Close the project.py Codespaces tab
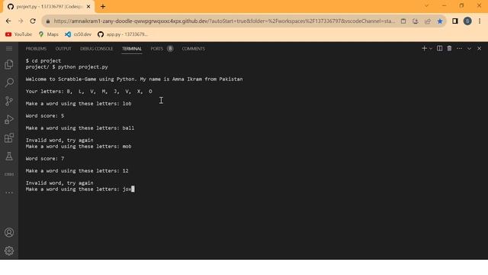This screenshot has height=275, width=488. [x=88, y=7]
